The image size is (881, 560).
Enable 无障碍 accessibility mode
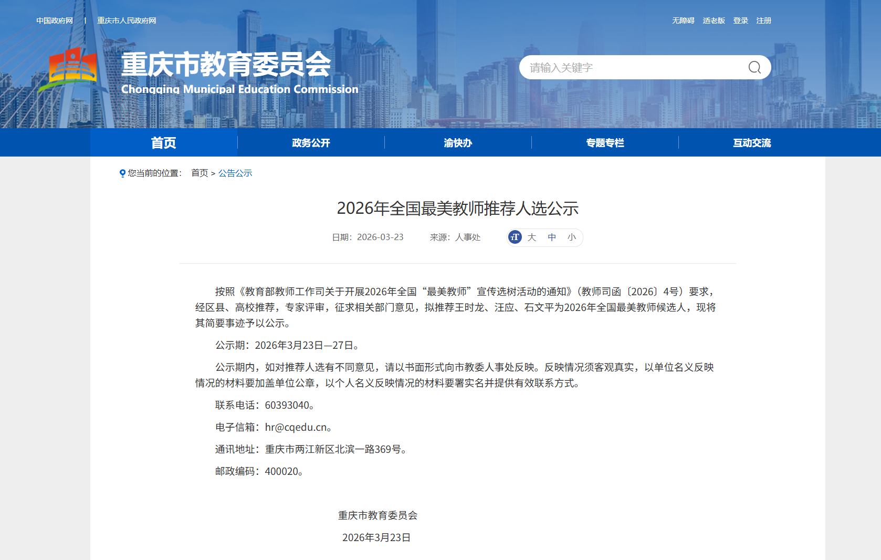(x=683, y=21)
